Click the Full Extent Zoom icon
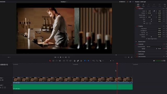This screenshot has width=167, height=94. (x=93, y=61)
